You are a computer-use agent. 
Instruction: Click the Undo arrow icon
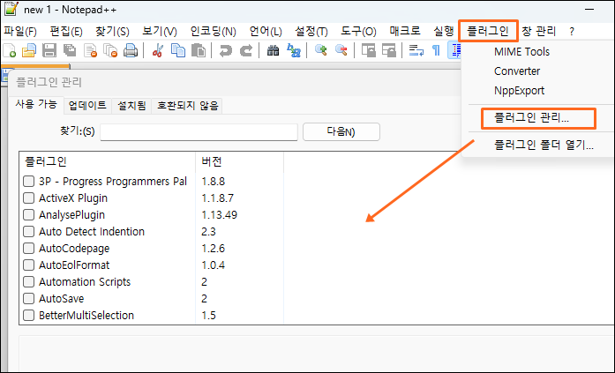coord(226,50)
